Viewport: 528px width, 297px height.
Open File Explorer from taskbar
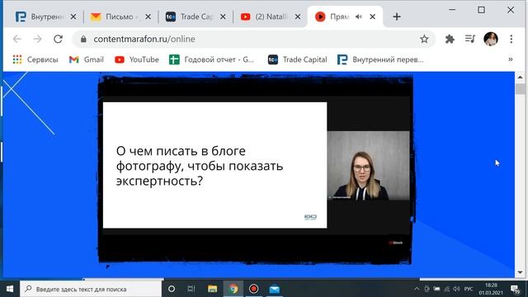tap(212, 289)
